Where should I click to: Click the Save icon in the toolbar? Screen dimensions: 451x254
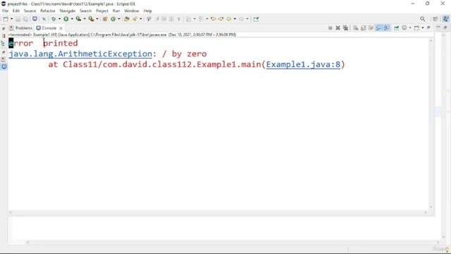pos(18,19)
